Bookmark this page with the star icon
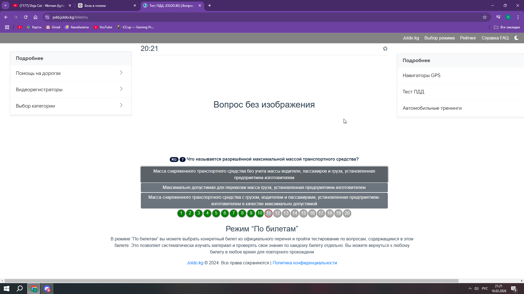Screen dimensions: 524x294 484,17
